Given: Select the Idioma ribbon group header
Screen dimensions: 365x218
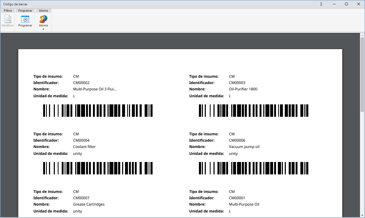Looking at the screenshot, I should [x=43, y=11].
